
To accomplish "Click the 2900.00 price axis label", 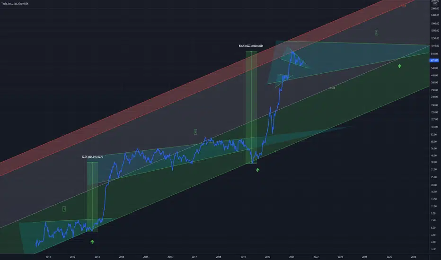I will click(x=435, y=9).
